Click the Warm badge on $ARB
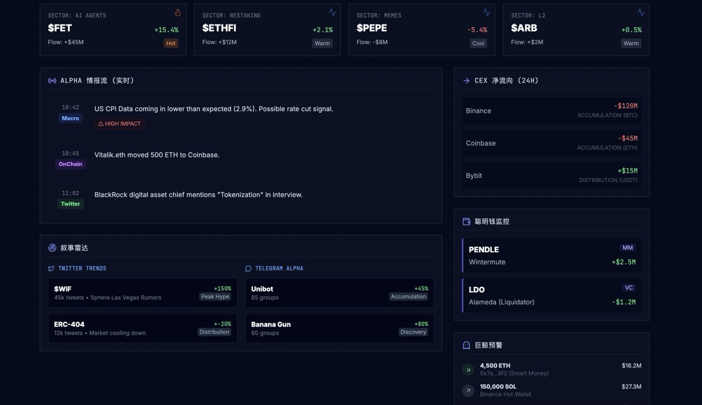Image resolution: width=702 pixels, height=405 pixels. coord(631,43)
